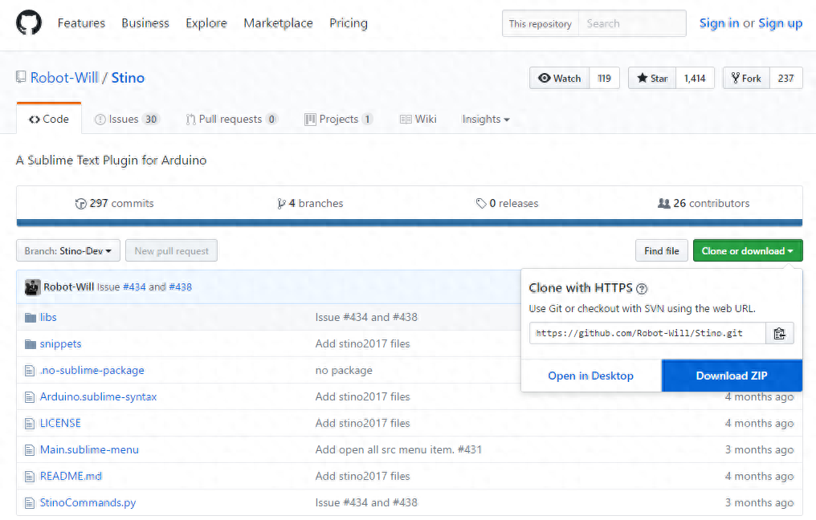Click the file icon beside LICENSE
The height and width of the screenshot is (520, 816).
30,423
